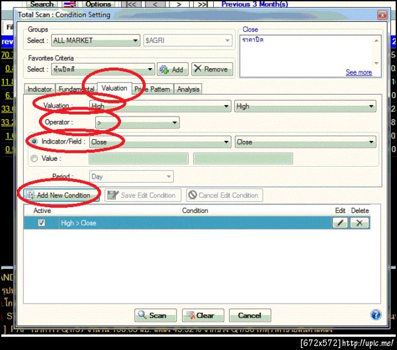Click the Active column header
The height and width of the screenshot is (350, 397).
coord(42,210)
